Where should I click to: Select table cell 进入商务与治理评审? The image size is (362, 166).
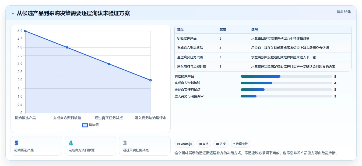coord(192,67)
